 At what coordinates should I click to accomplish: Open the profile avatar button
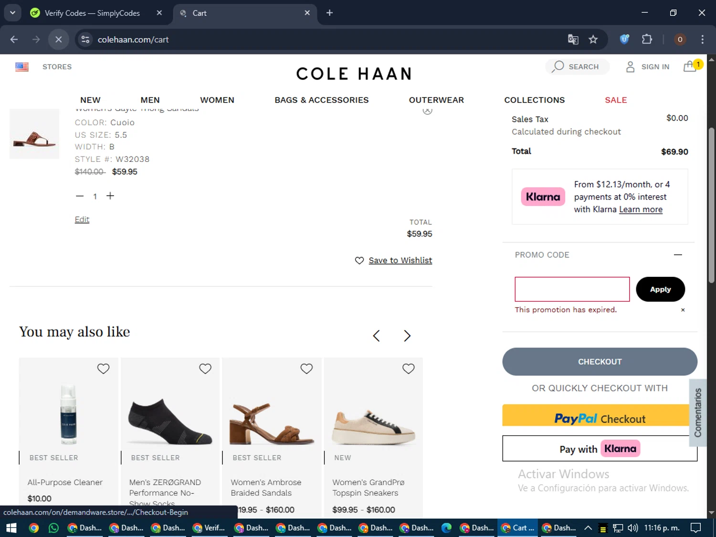pos(680,40)
